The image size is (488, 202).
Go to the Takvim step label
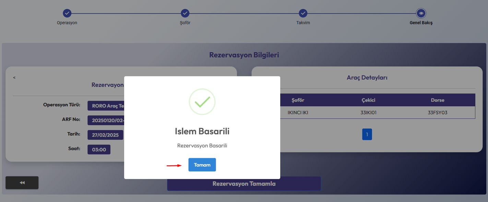coord(303,23)
